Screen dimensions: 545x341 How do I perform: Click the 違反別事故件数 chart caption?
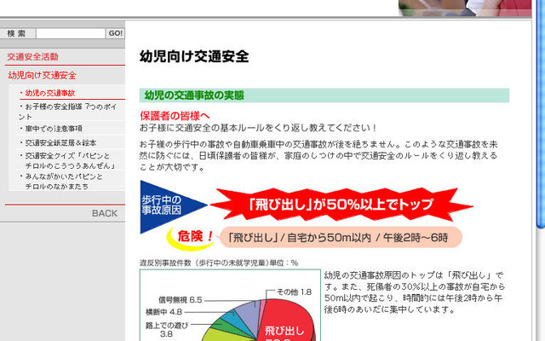219,263
